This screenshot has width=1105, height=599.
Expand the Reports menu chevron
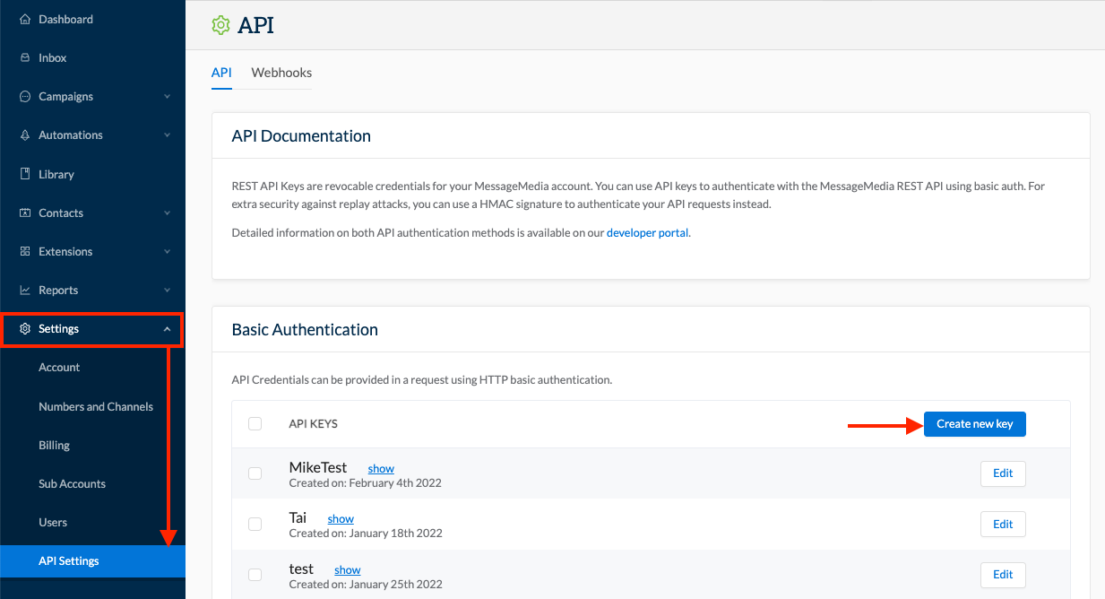click(x=167, y=291)
